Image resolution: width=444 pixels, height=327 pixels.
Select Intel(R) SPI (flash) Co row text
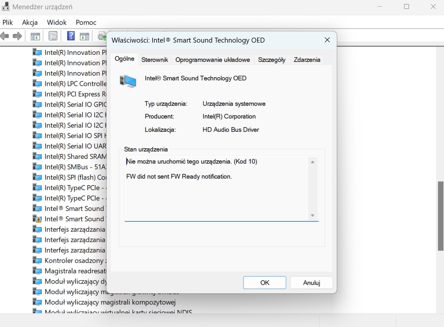76,177
